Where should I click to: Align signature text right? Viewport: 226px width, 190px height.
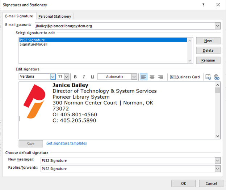pyautogui.click(x=160, y=77)
